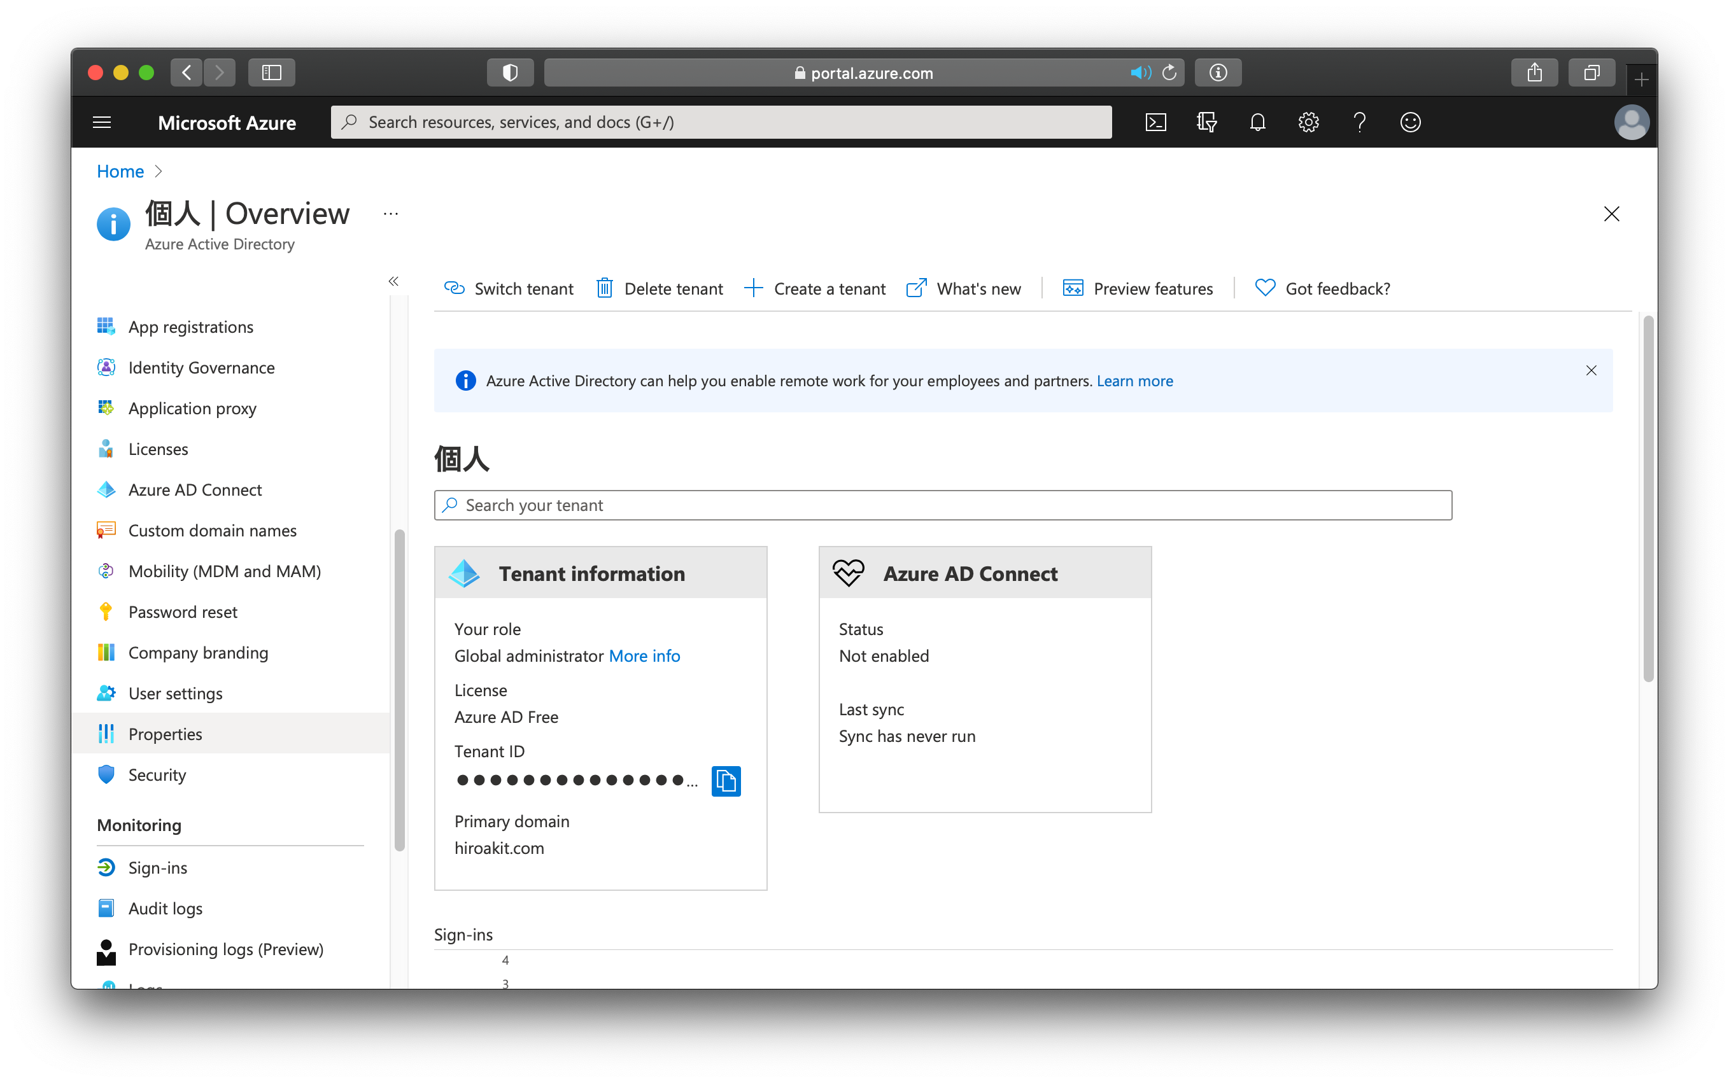The width and height of the screenshot is (1729, 1083).
Task: Toggle the Safari sidebar button
Action: [x=272, y=73]
